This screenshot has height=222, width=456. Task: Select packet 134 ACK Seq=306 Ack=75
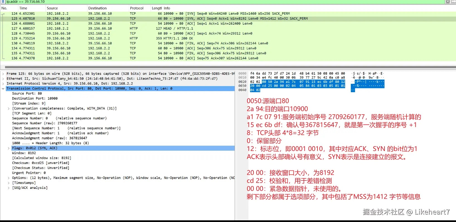(x=228, y=48)
